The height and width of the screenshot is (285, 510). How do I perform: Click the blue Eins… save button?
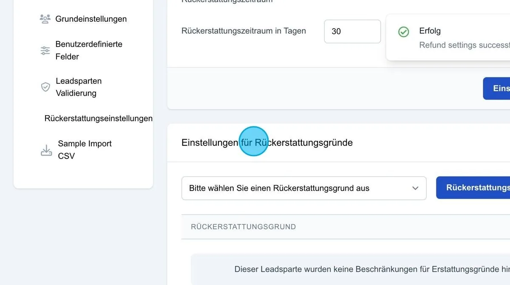tap(496, 88)
